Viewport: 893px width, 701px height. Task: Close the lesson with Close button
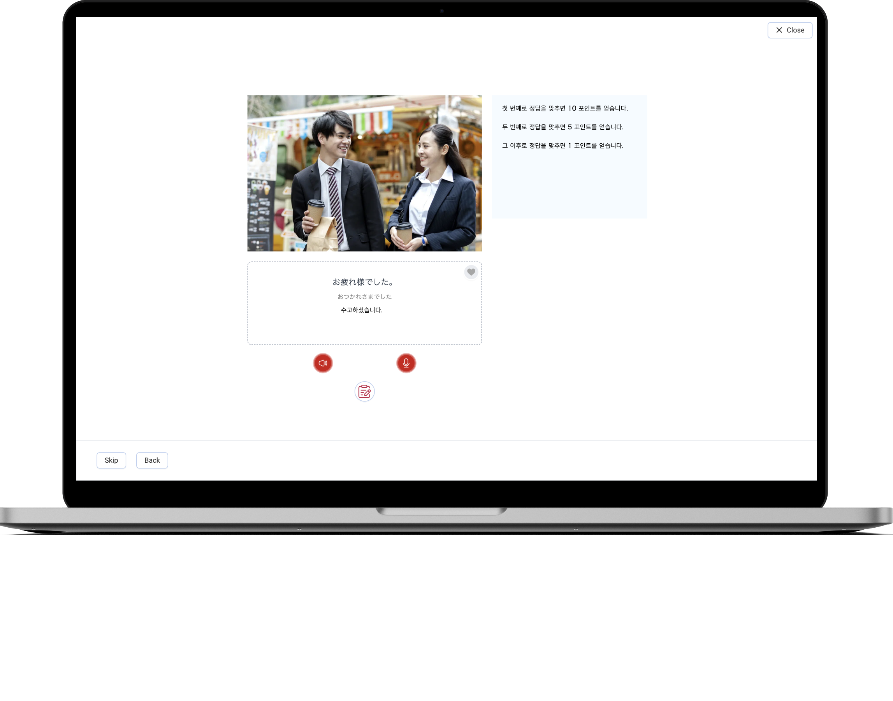point(789,30)
